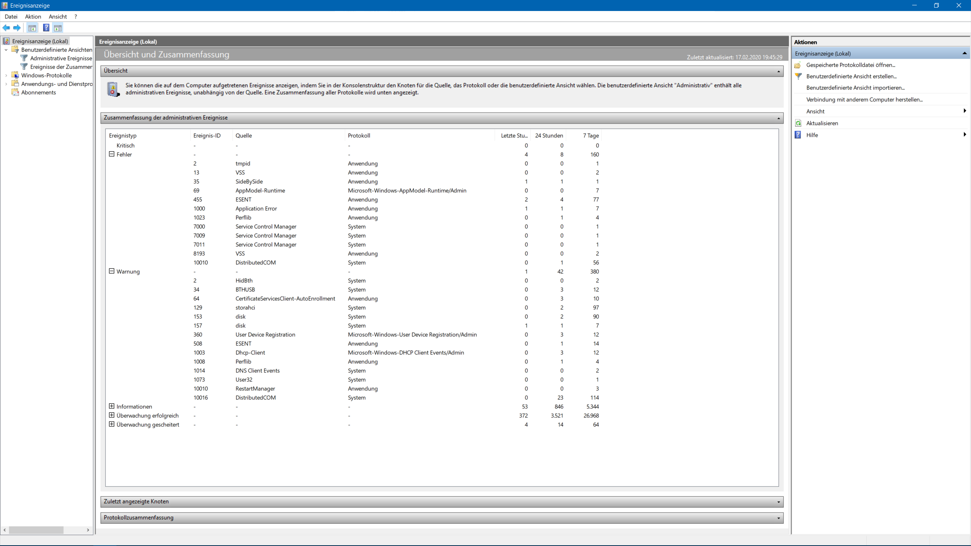Click Benutzerdefinierte Ansicht erstellen action
This screenshot has width=971, height=546.
click(x=851, y=76)
